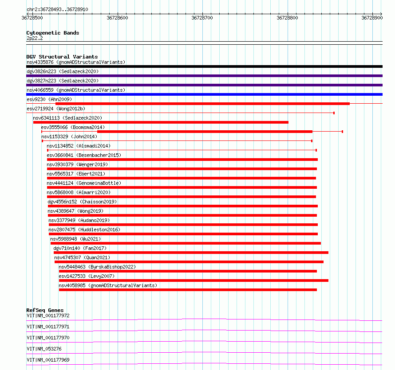Image resolution: width=395 pixels, height=370 pixels.
Task: Select the black nsv4335876 variant bar
Action: 204,66
